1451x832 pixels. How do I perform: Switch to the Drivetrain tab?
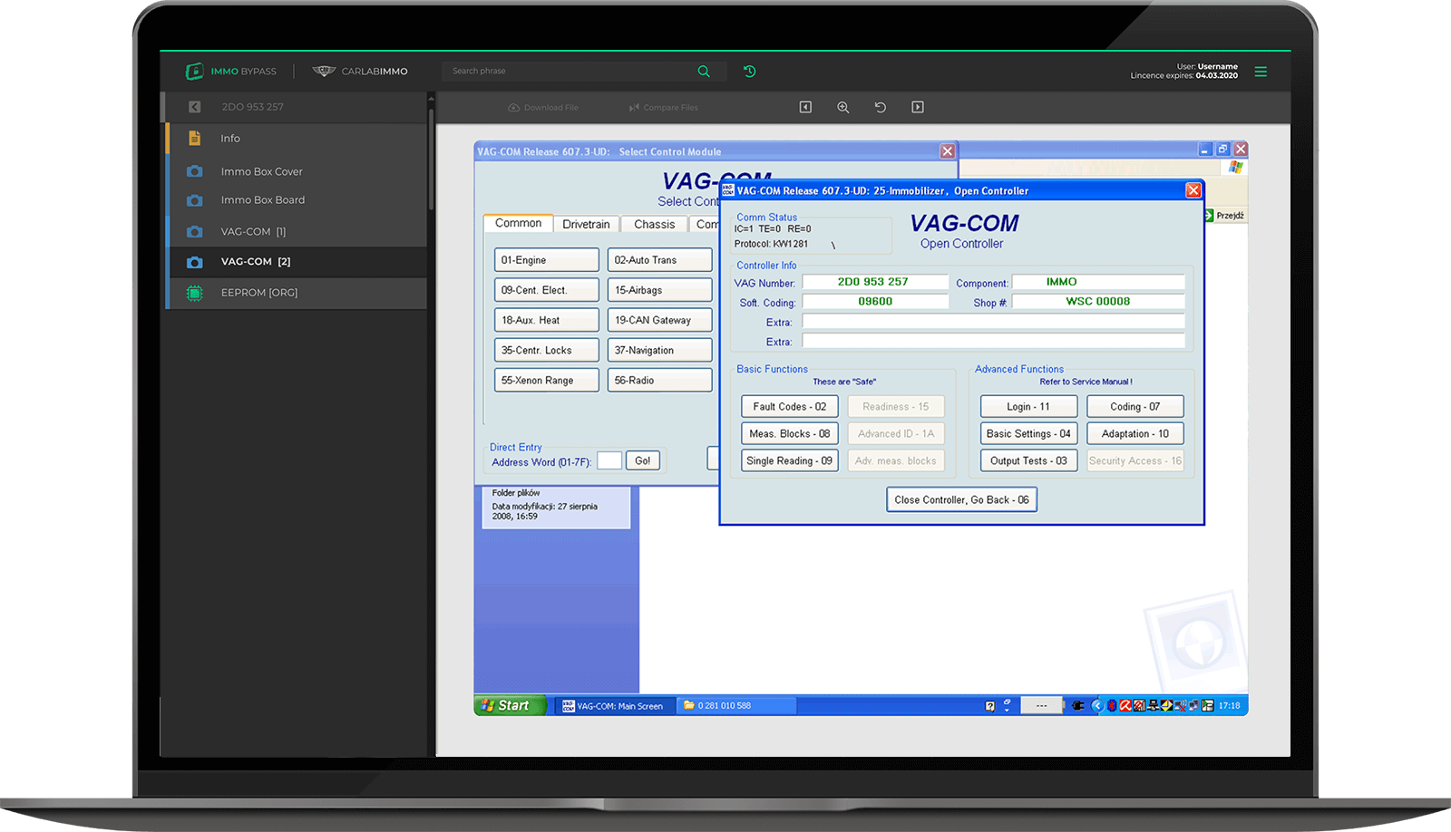(586, 224)
